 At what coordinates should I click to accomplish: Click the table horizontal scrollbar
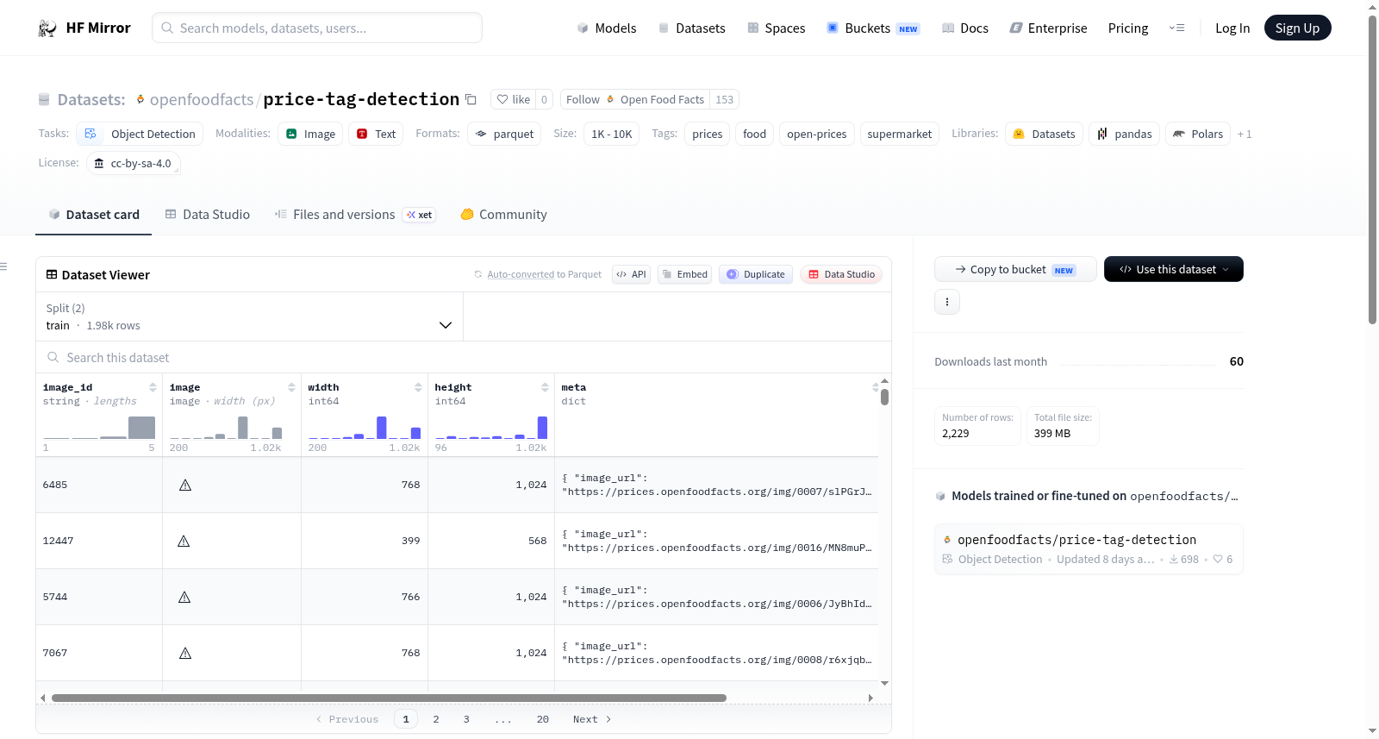point(389,698)
